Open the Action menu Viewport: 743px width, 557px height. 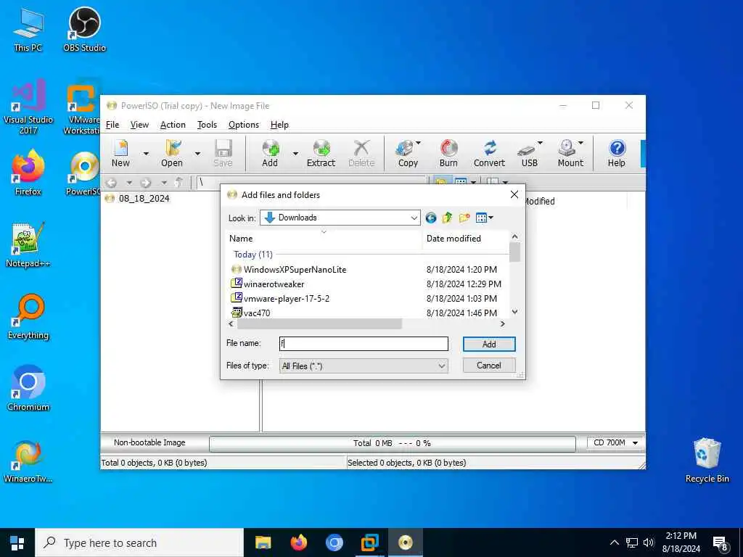pyautogui.click(x=173, y=125)
